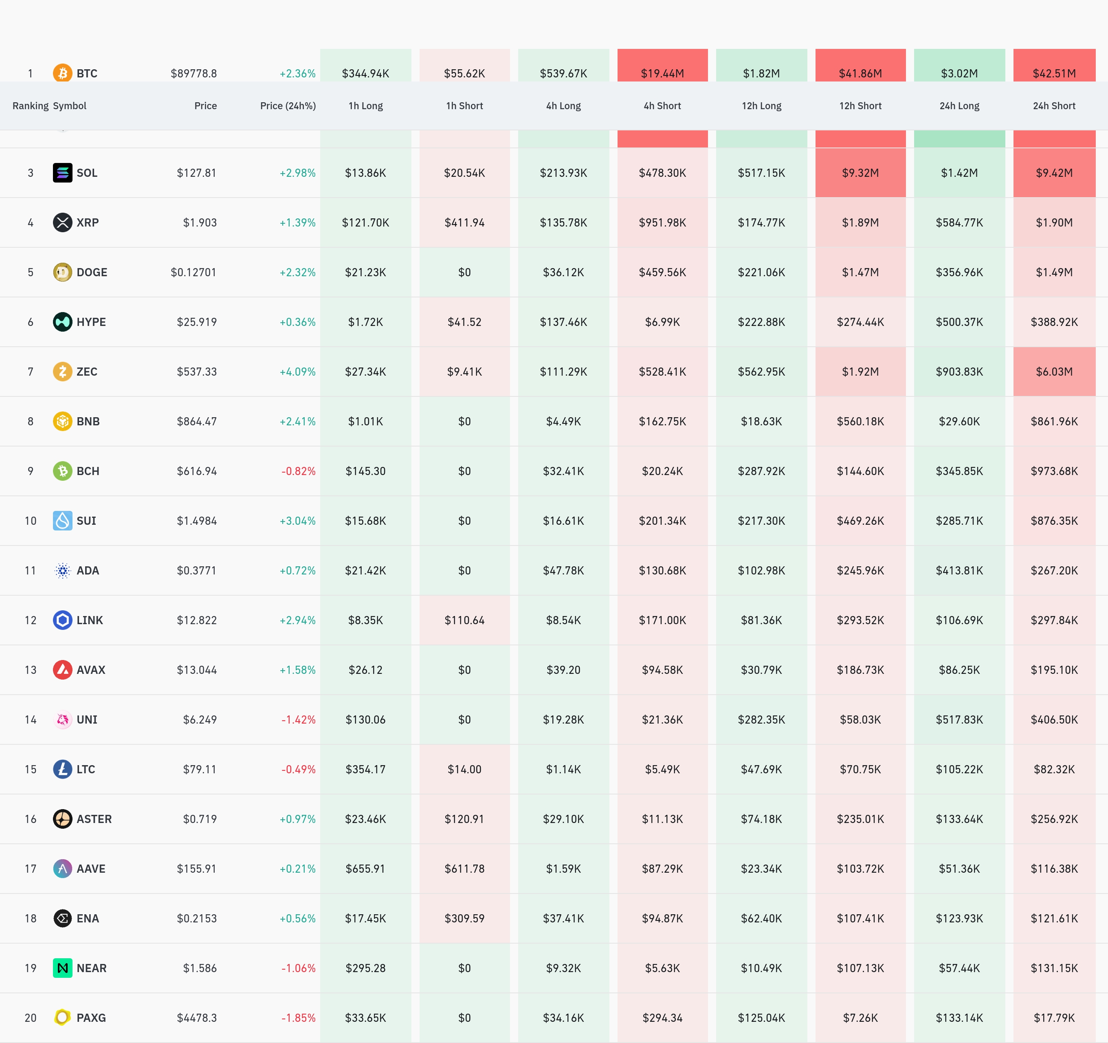
Task: Open the ASTER symbol link
Action: click(94, 819)
